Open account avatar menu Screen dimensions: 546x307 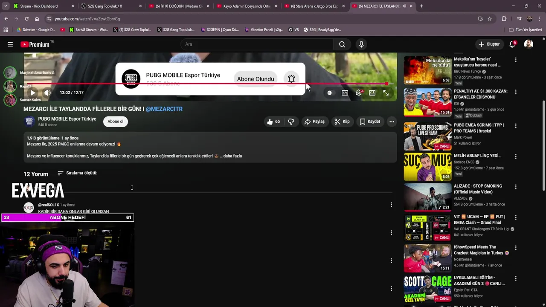pyautogui.click(x=529, y=44)
